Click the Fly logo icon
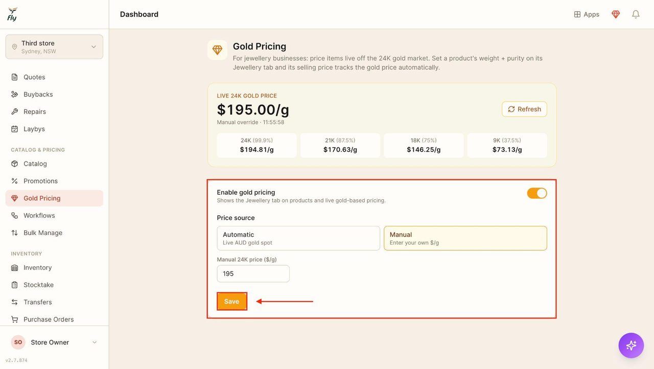The width and height of the screenshot is (654, 369). click(x=12, y=14)
